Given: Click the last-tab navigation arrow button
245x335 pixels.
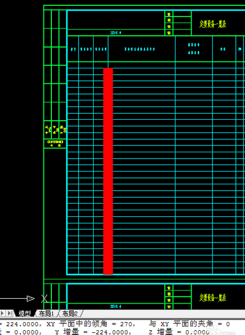Looking at the screenshot, I should pos(10,314).
